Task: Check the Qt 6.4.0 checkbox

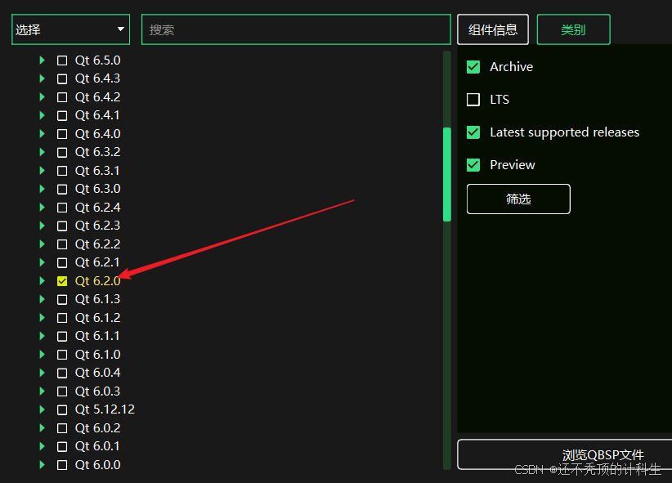Action: pos(62,134)
